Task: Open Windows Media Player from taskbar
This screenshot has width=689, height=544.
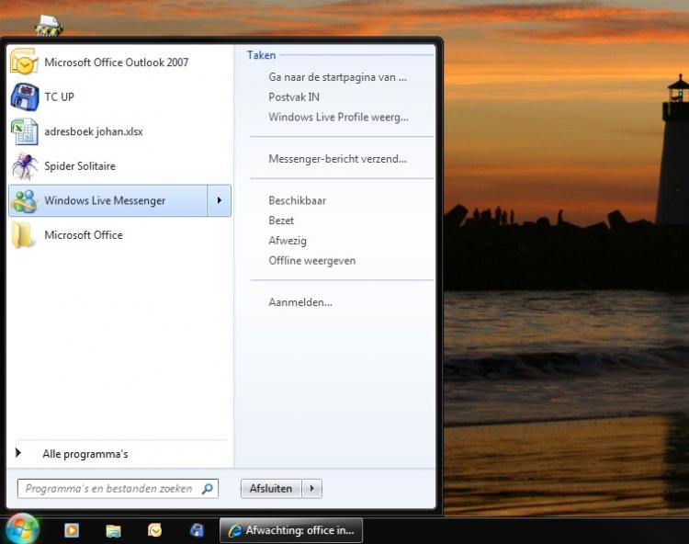Action: point(72,530)
